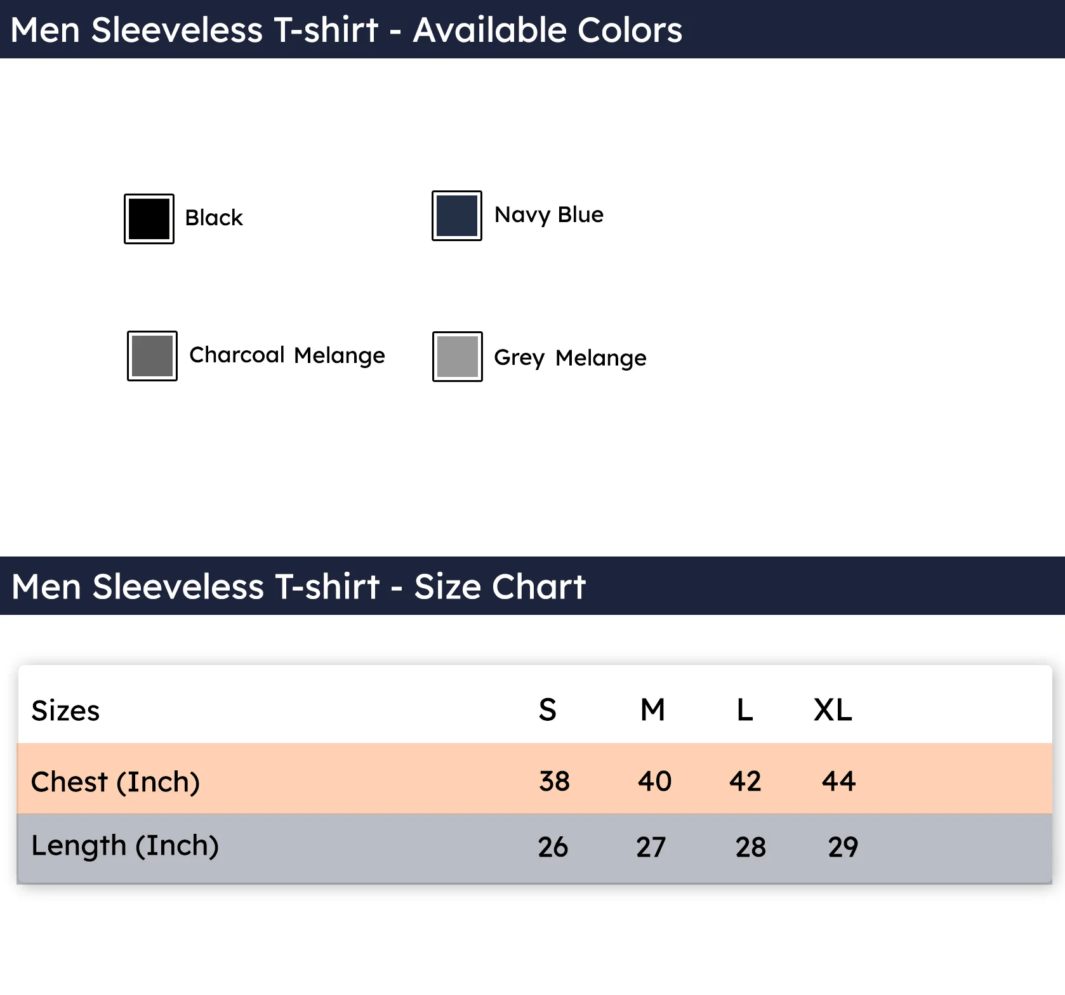Screen dimensions: 1065x995
Task: Click the Grey Melange label text
Action: [x=570, y=358]
